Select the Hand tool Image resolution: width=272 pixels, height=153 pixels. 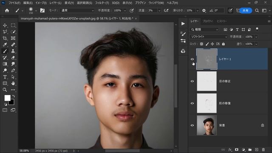(x=13, y=83)
